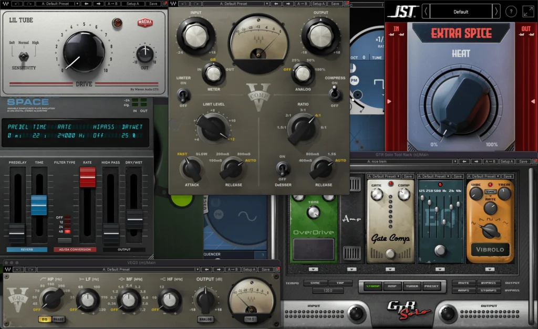This screenshot has height=329, width=538.
Task: Switch to the AMP tab in GTR Solo
Action: coord(392,286)
